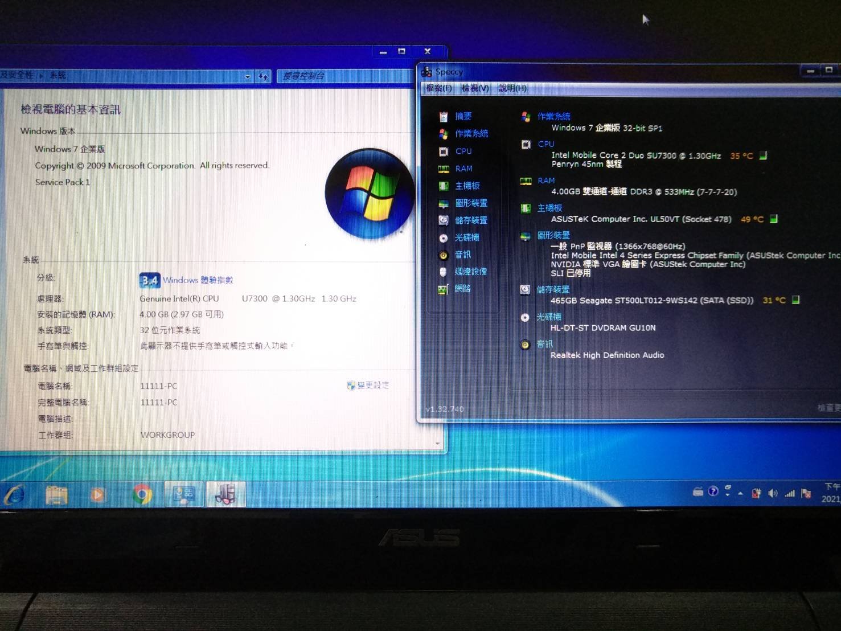Open Speccy 檔案(F) menu
Screen dimensions: 841x631
click(439, 88)
